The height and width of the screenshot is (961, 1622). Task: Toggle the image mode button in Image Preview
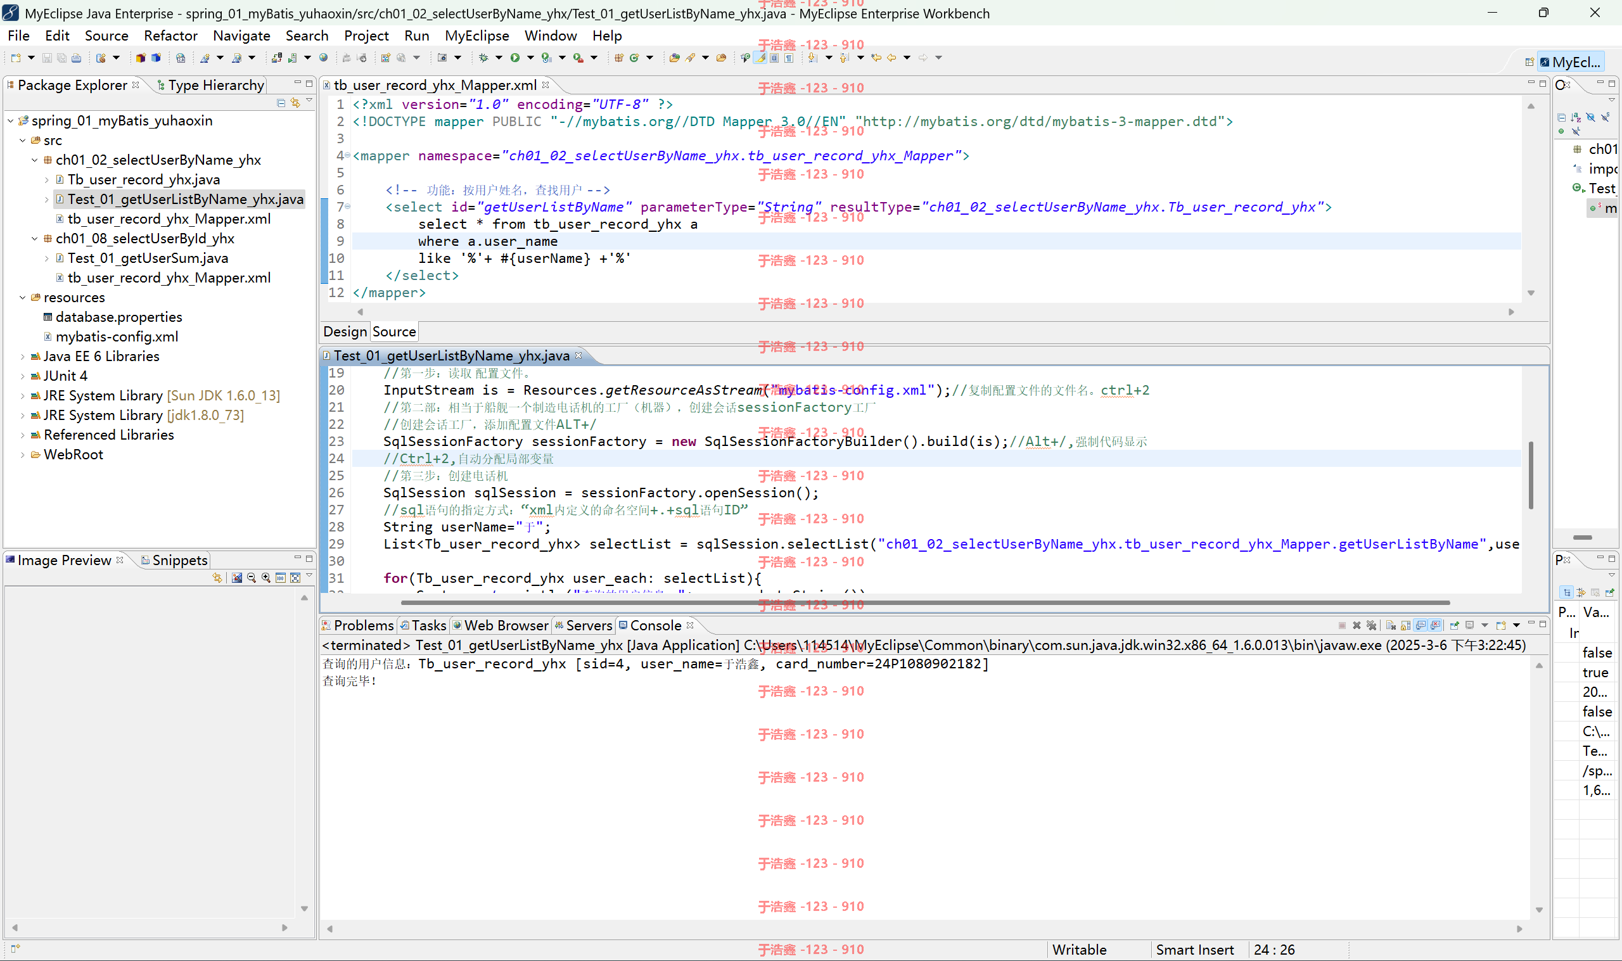(237, 578)
